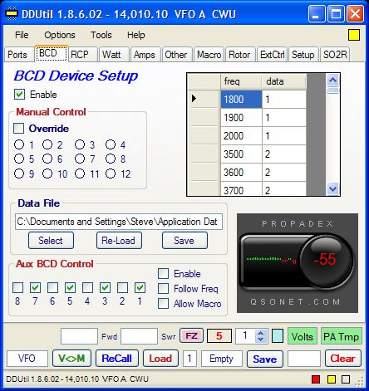Click the FZ button
Viewport: 369px width, 391px height.
tap(191, 336)
